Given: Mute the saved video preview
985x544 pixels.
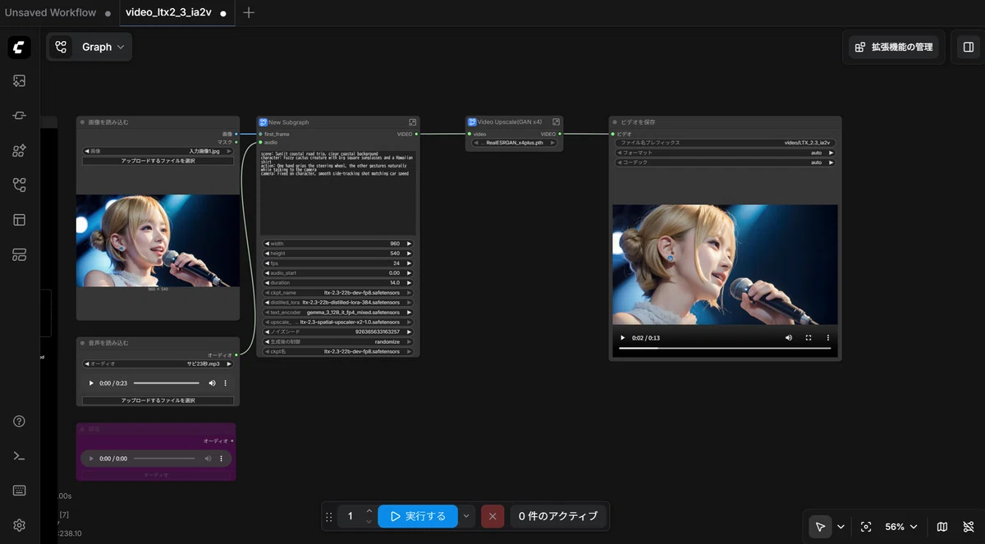Looking at the screenshot, I should coord(789,337).
